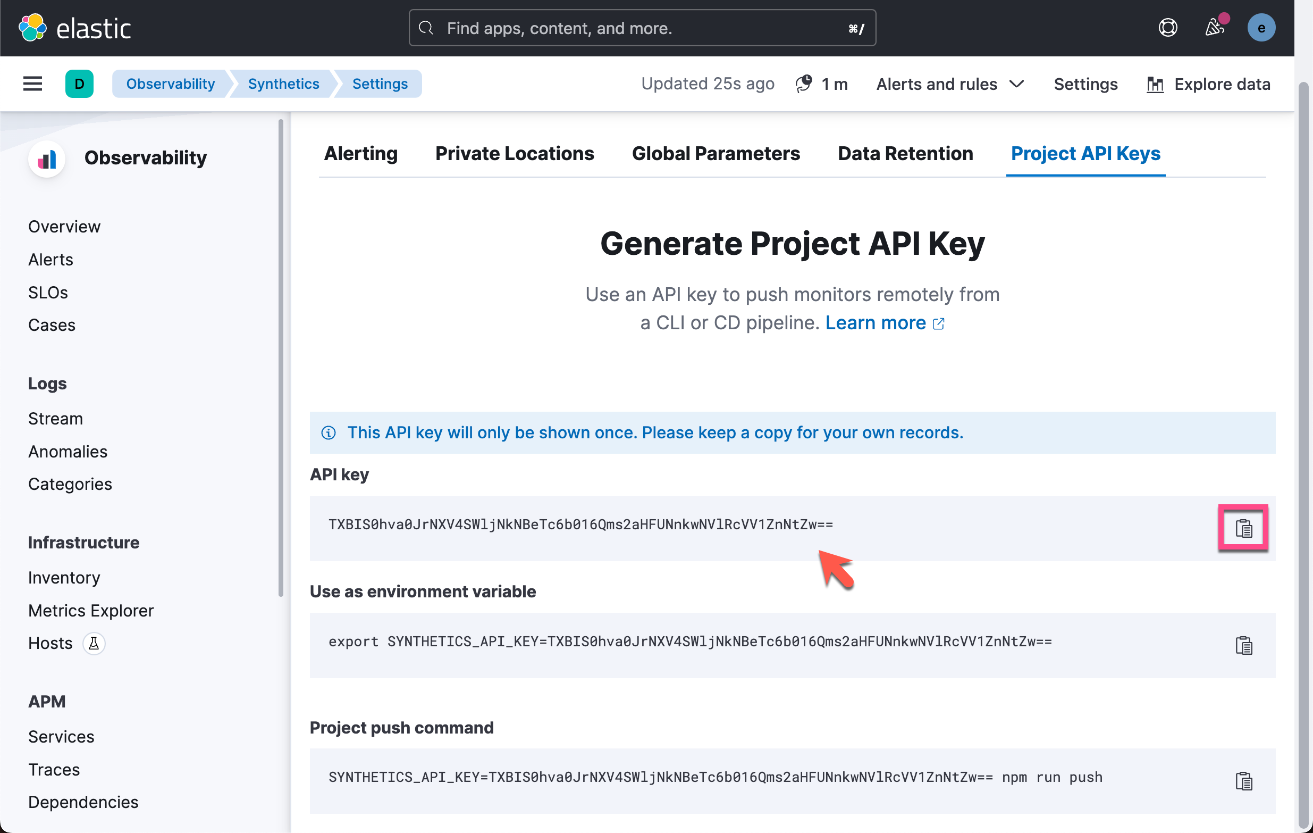Click Explore data in the header
Viewport: 1313px width, 833px height.
coord(1208,84)
